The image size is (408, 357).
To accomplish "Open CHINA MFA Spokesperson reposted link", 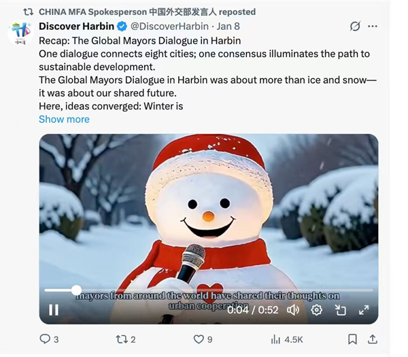I will point(147,12).
